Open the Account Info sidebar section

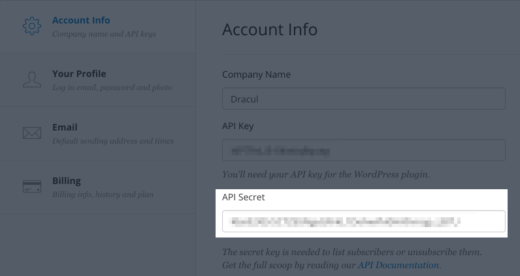point(81,20)
